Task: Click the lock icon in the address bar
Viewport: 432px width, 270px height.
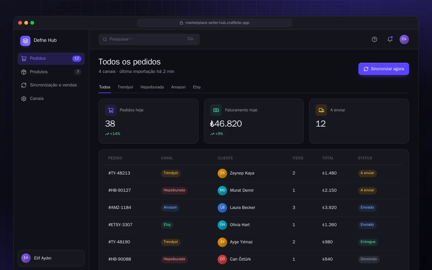Action: coord(181,23)
